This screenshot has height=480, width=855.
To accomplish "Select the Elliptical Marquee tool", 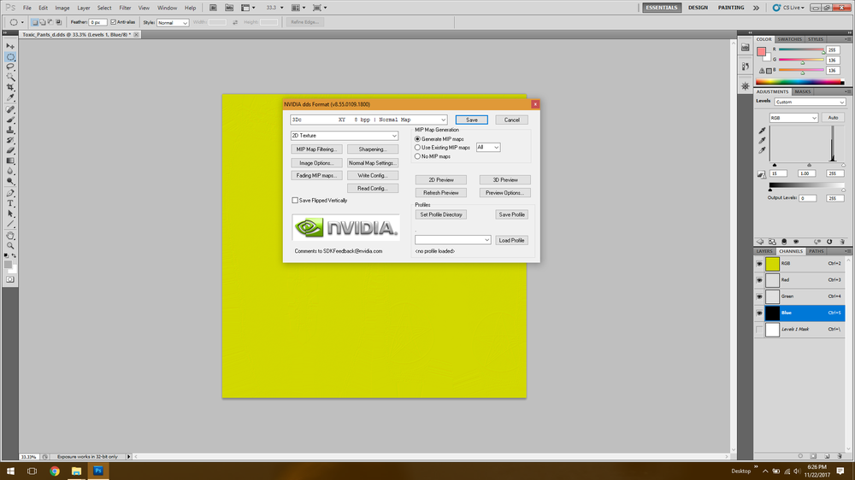I will click(x=10, y=56).
